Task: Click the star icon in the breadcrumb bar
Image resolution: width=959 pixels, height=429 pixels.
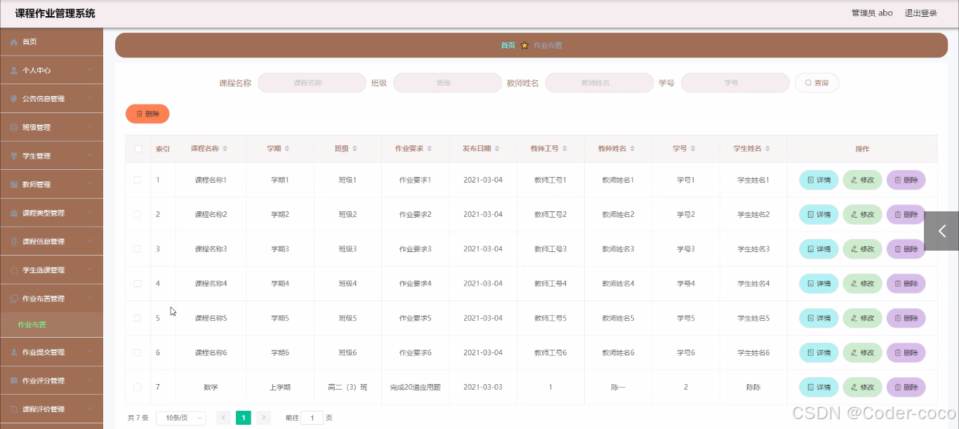Action: 524,45
